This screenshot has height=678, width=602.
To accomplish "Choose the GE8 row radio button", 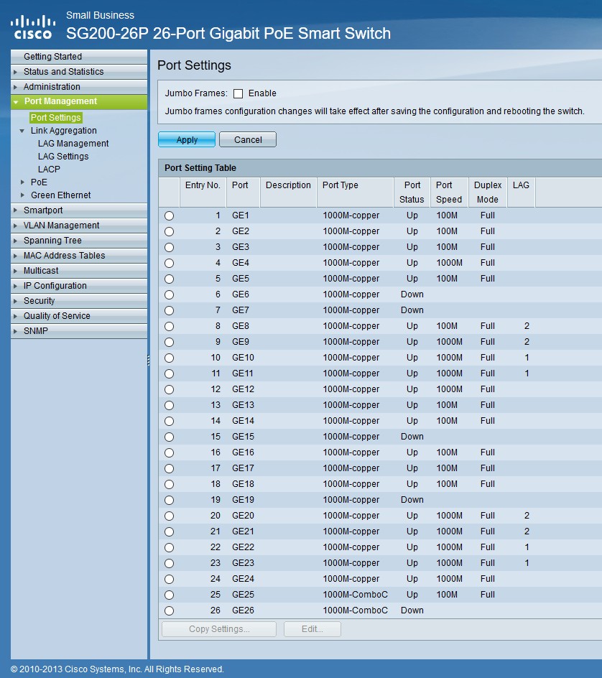I will [x=169, y=327].
